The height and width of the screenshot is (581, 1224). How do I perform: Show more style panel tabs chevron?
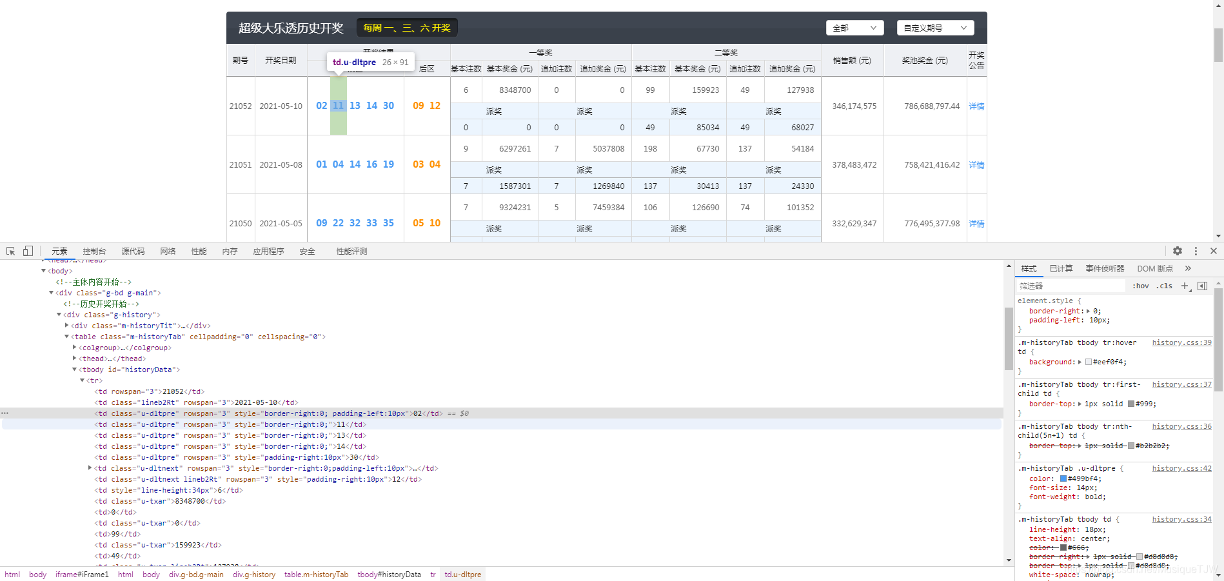tap(1188, 268)
